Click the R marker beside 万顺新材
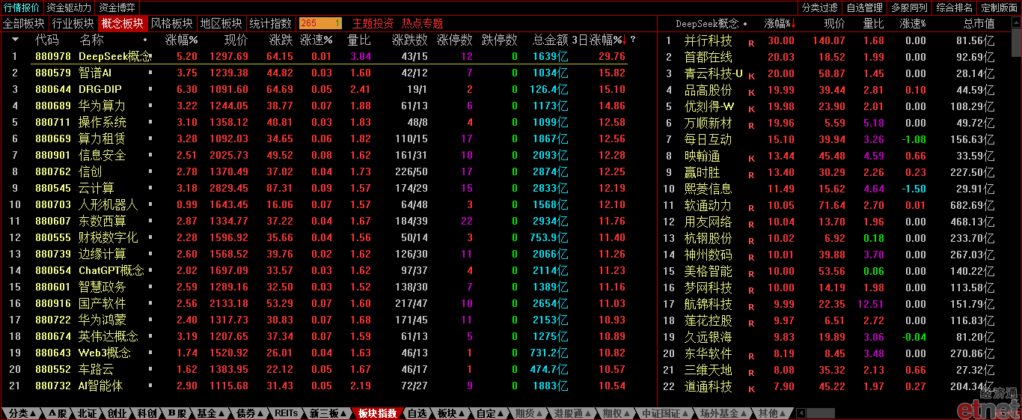The height and width of the screenshot is (420, 1022). tap(751, 126)
